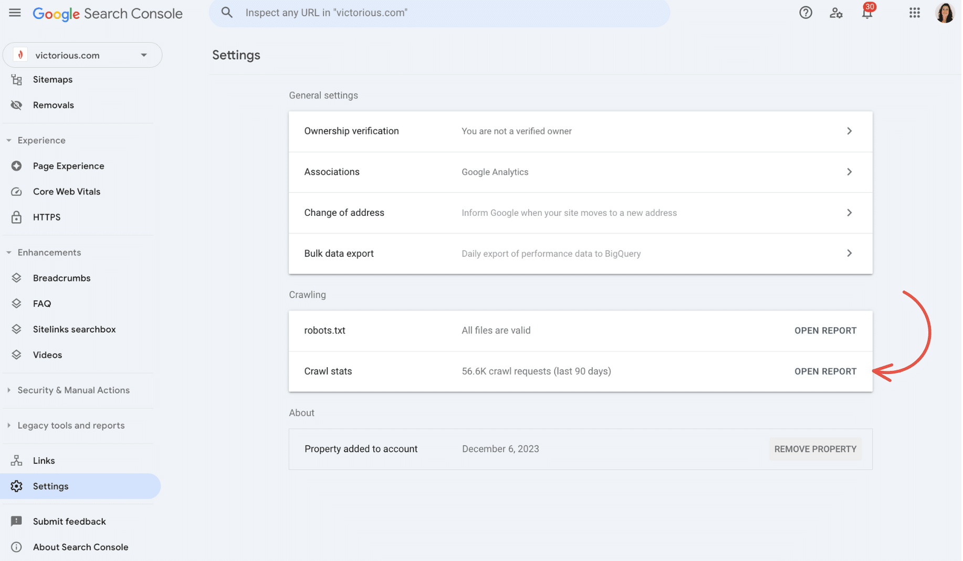963x561 pixels.
Task: Click the Settings gear icon
Action: [x=17, y=486]
